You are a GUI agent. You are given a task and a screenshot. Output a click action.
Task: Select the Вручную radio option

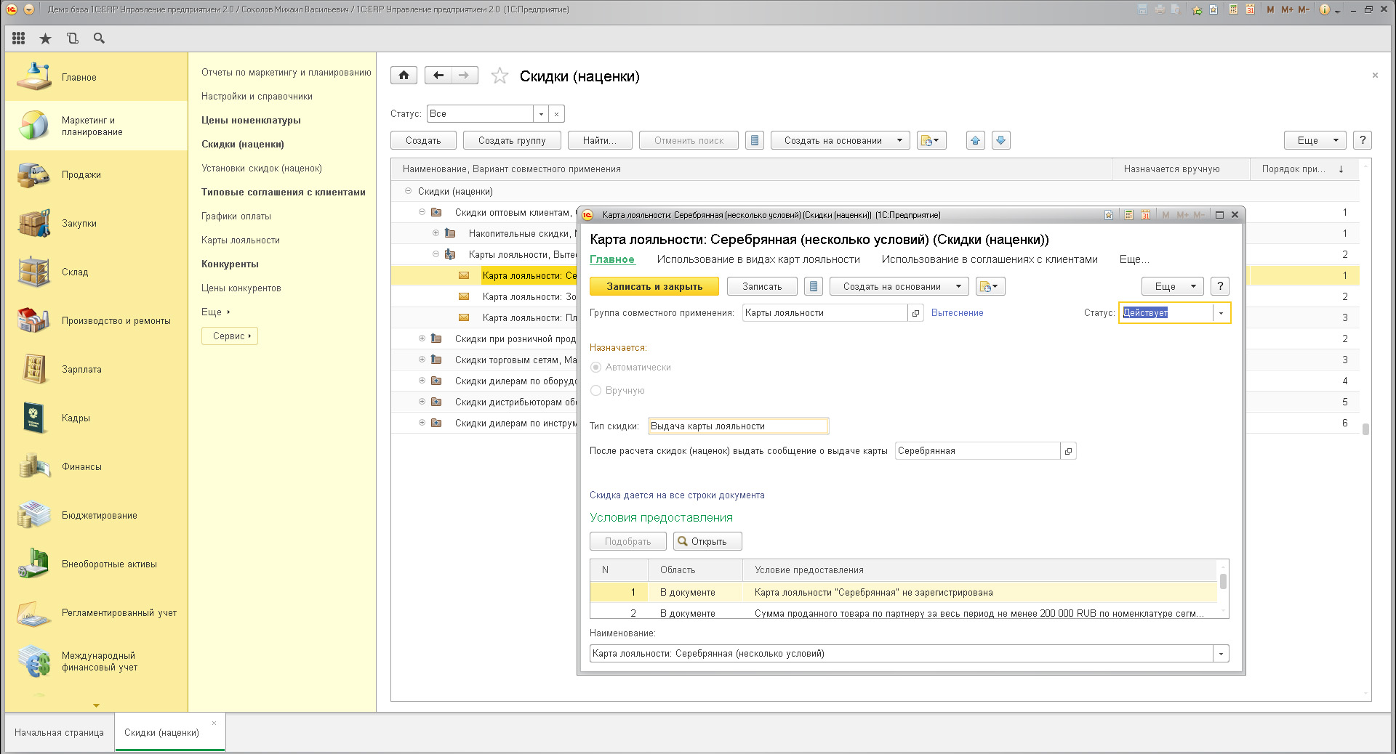coord(596,391)
